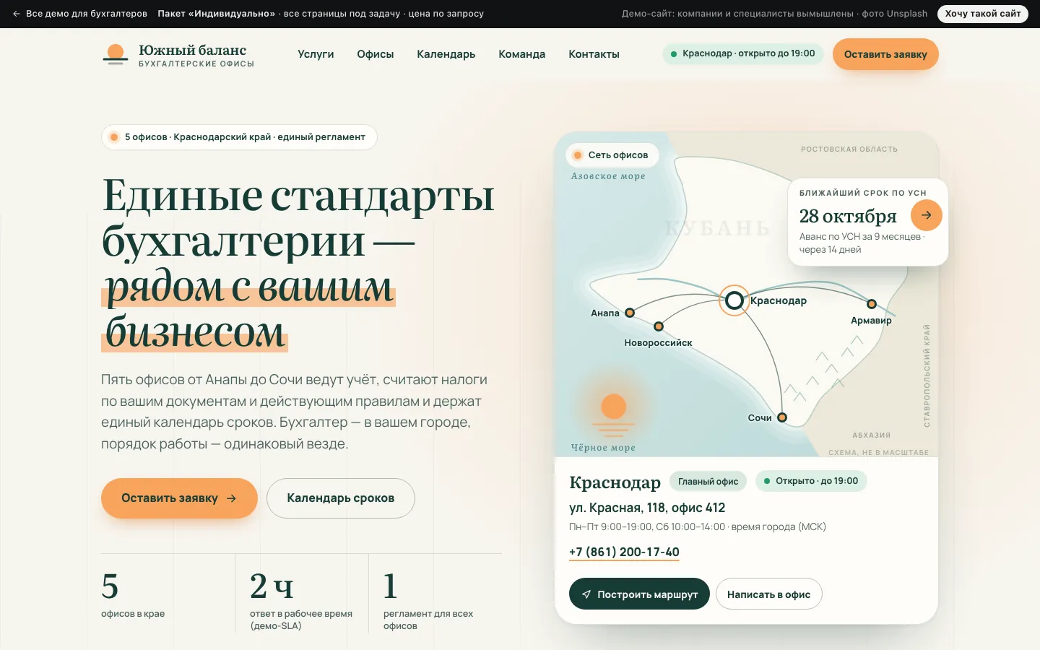Click the back arrow beside 'Все демо для бухгалтеров'
1040x650 pixels.
[17, 14]
